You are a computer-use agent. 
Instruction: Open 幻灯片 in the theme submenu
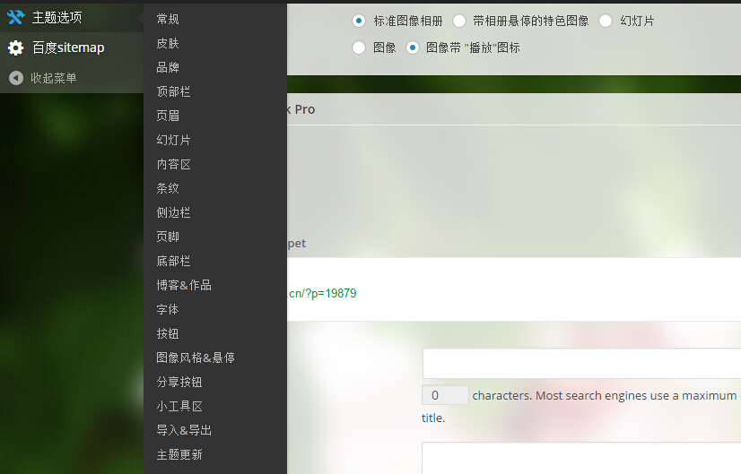tap(173, 140)
